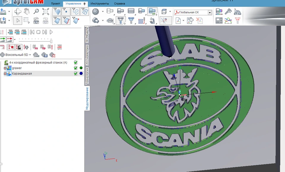Click the open/import project icon
285x172 pixels.
[3, 12]
